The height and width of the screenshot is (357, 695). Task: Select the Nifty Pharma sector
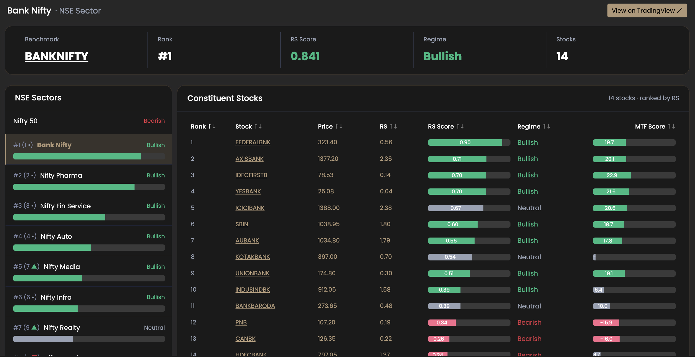(x=89, y=180)
